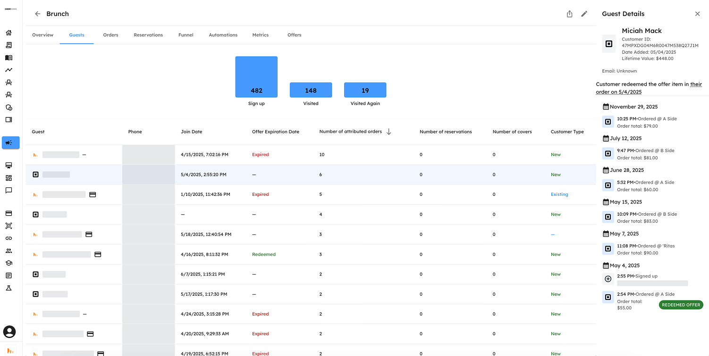Go to the Automations tab
Image resolution: width=709 pixels, height=356 pixels.
[223, 35]
